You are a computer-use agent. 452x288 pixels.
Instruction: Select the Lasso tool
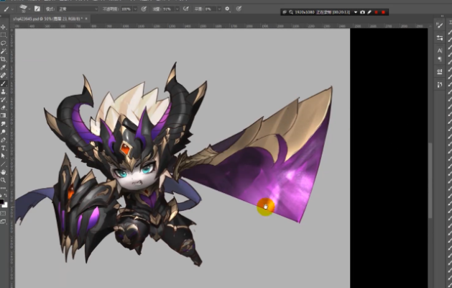pyautogui.click(x=3, y=43)
